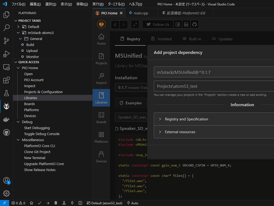Click Default (atomS3_test) environment in status bar

pyautogui.click(x=104, y=203)
